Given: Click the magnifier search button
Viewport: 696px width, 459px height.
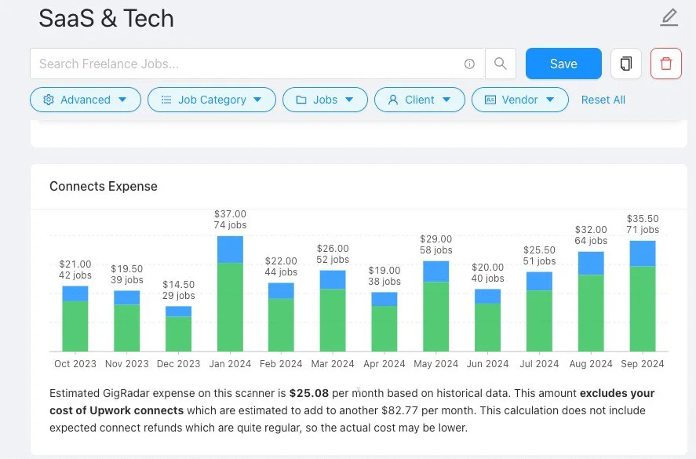Looking at the screenshot, I should (x=500, y=64).
